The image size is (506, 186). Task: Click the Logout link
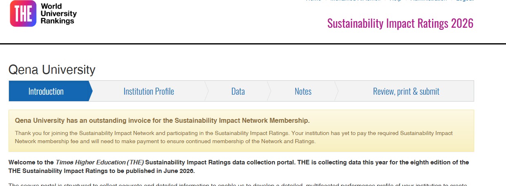pyautogui.click(x=464, y=1)
